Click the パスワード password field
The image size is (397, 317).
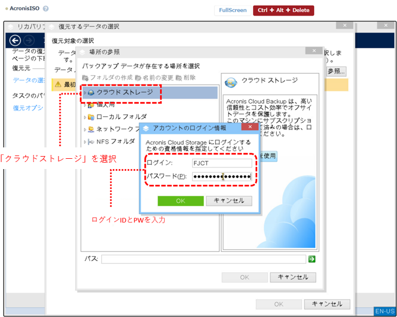pos(222,177)
